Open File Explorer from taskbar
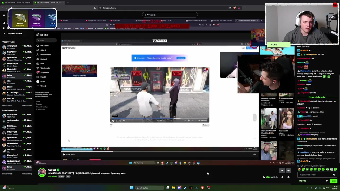 [x=173, y=188]
